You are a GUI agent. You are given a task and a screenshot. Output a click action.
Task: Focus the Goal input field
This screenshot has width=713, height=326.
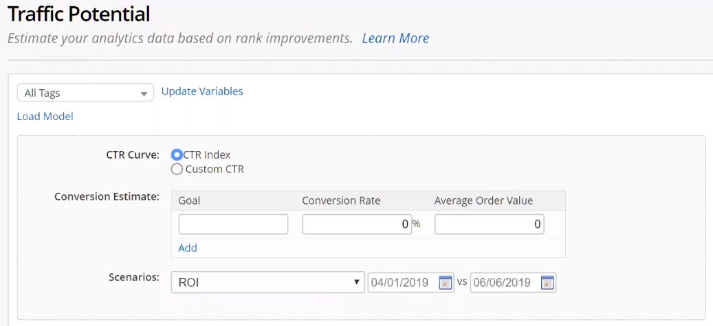233,224
